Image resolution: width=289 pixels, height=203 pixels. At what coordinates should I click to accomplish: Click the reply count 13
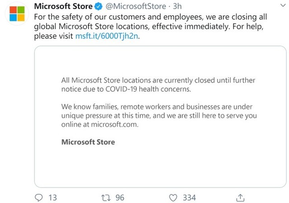53,198
